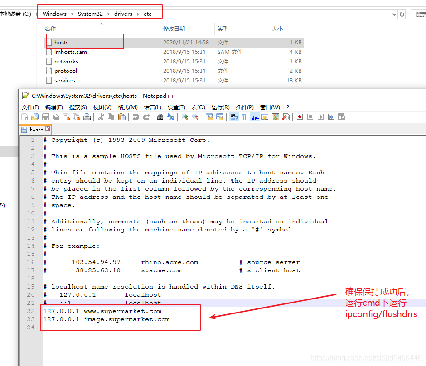
Task: Click the Close document toolbar icon
Action: (x=66, y=117)
